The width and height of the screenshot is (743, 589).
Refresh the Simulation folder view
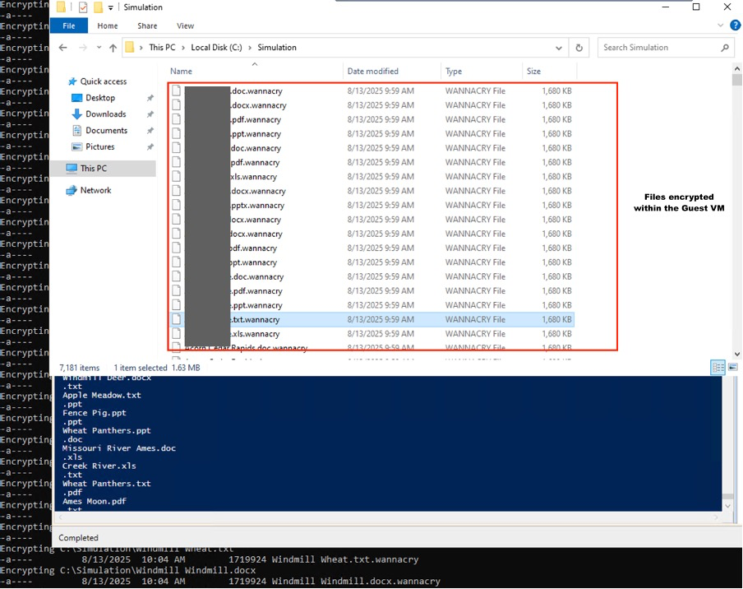579,48
